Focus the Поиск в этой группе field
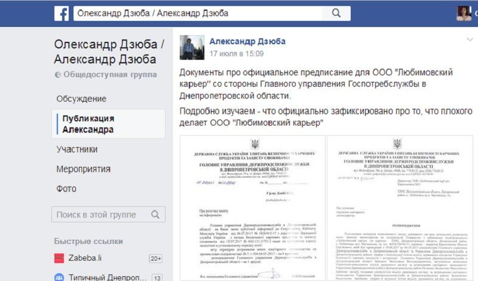 tap(109, 215)
